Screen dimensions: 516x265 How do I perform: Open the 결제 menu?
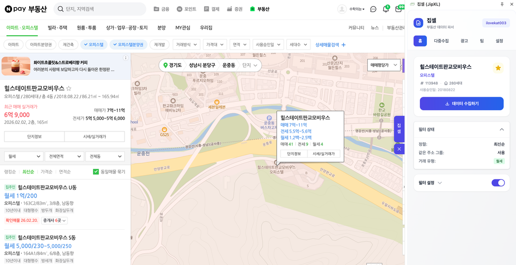212,9
